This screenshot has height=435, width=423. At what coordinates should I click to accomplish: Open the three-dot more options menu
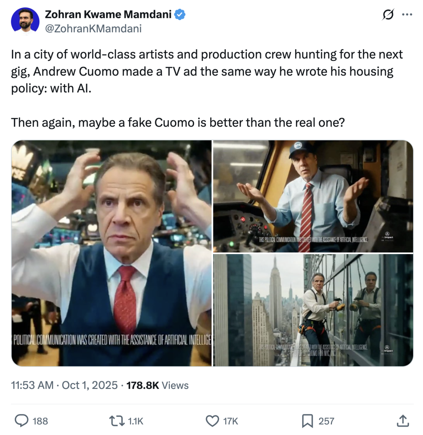[407, 15]
